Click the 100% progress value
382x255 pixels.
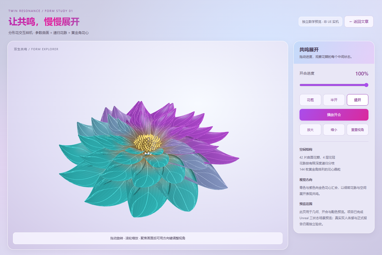pos(362,74)
